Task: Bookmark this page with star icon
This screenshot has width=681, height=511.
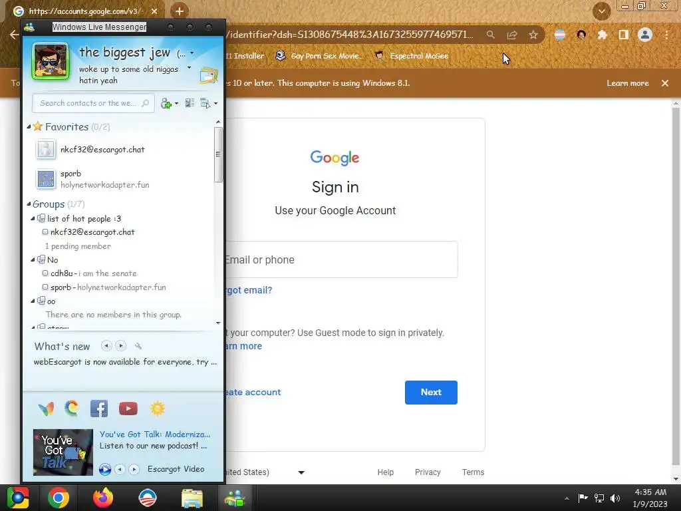Action: [533, 35]
